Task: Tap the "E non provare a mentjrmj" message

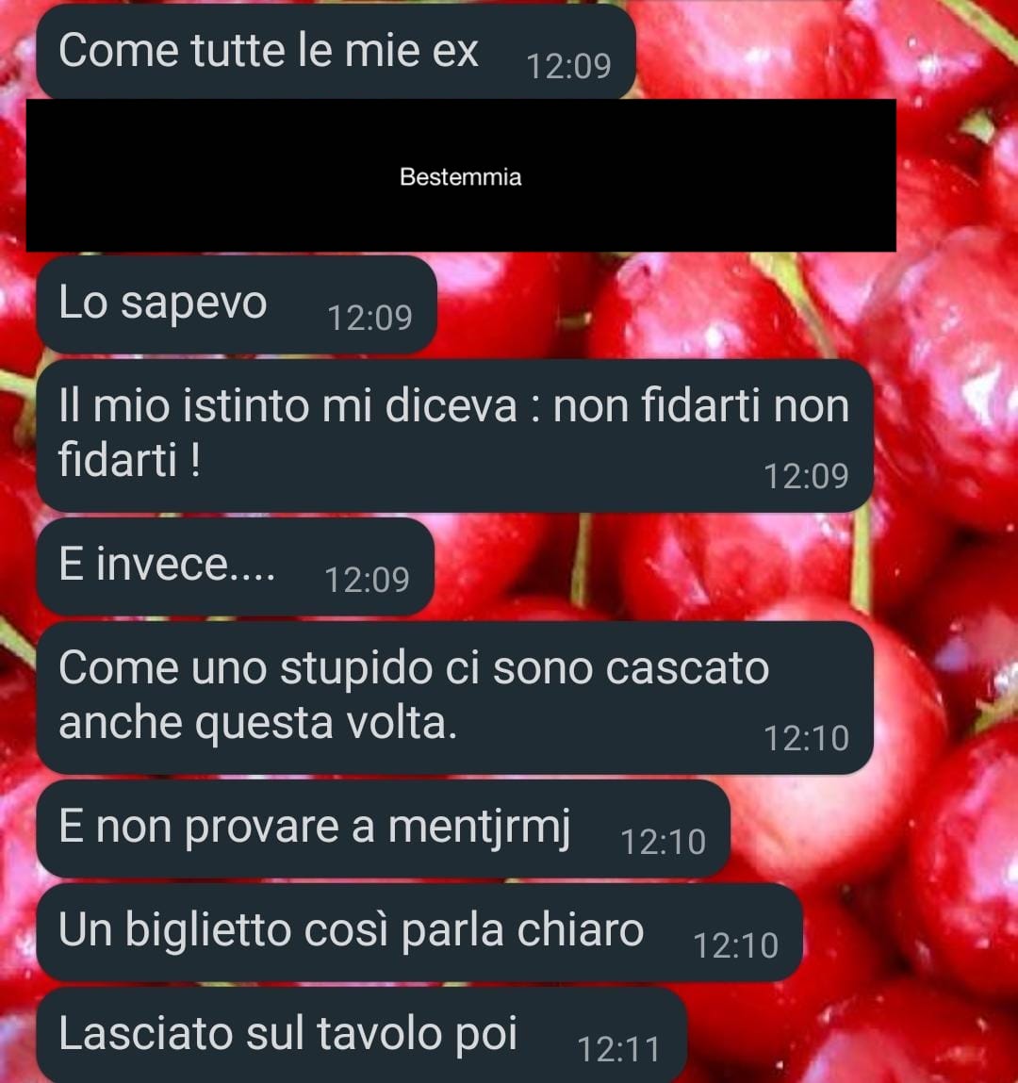Action: coord(383,829)
